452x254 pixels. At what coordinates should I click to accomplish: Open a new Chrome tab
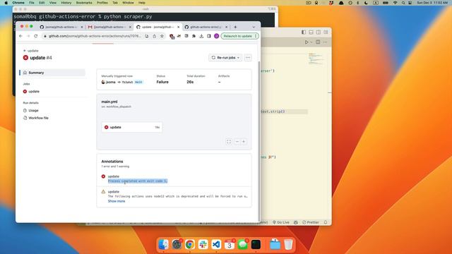[x=235, y=27]
